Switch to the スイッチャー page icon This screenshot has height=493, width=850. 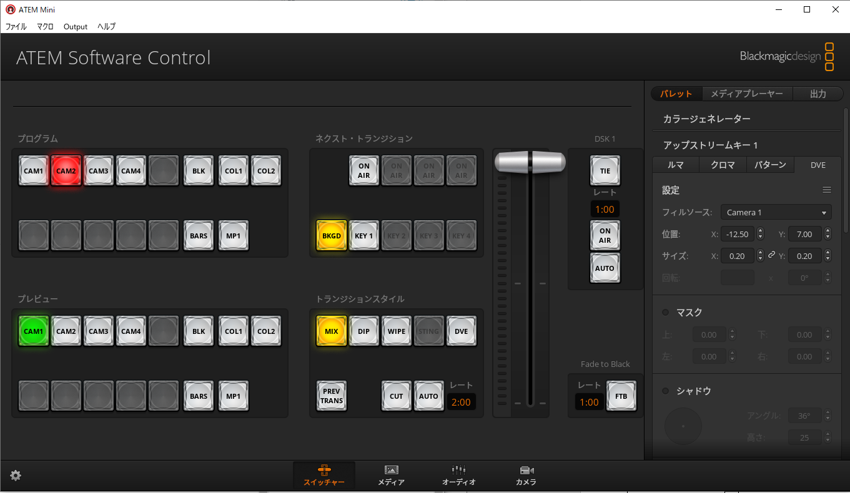tap(324, 476)
